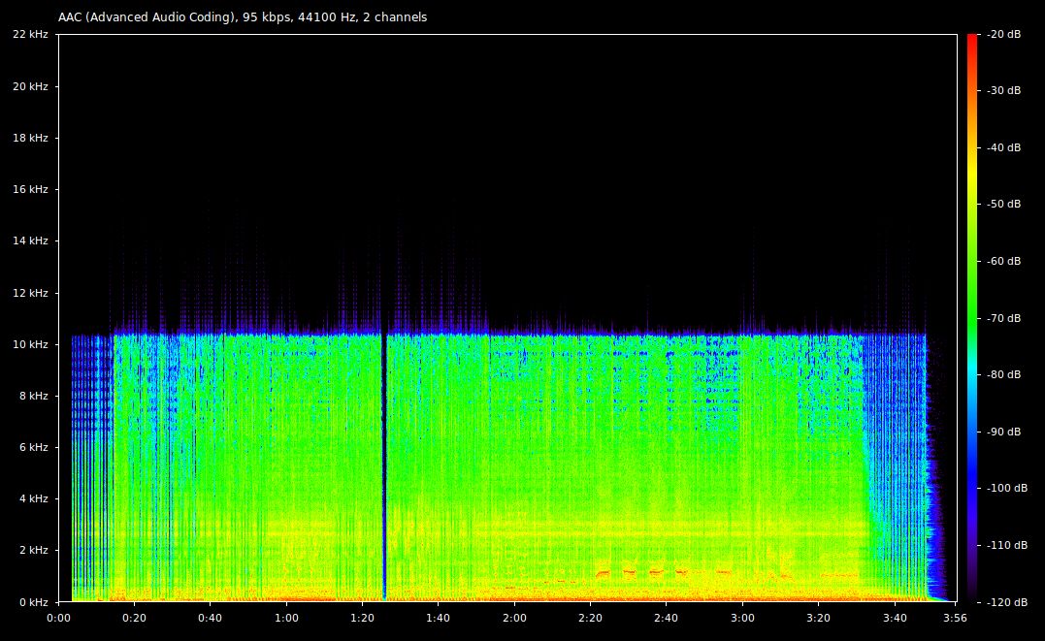
Task: Click the -30 dB scale label
Action: (1003, 90)
